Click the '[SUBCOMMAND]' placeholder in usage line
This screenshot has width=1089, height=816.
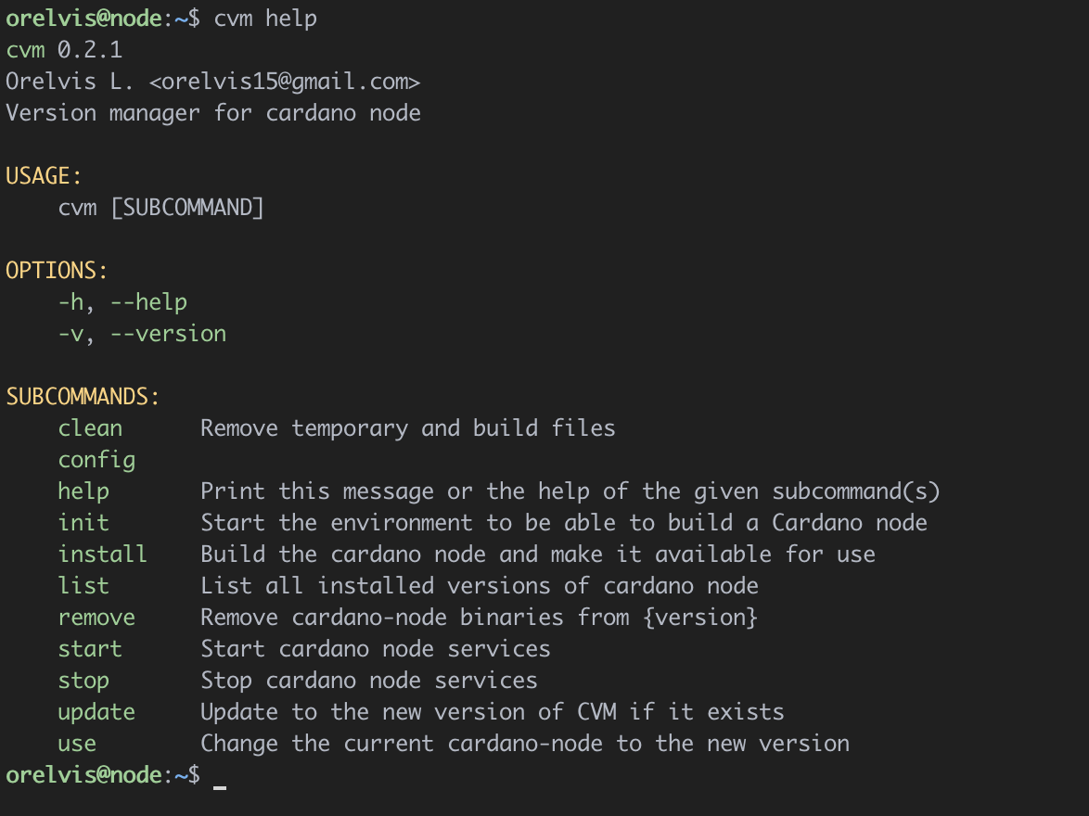187,208
